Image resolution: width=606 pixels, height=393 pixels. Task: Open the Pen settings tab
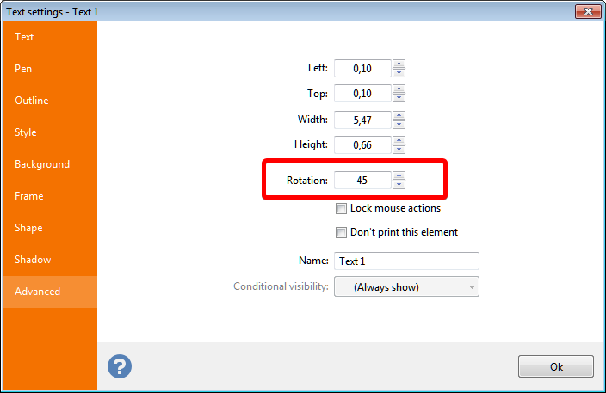tap(23, 69)
